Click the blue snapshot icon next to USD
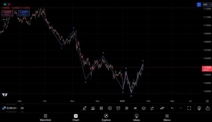212x122 pixels. click(x=199, y=5)
